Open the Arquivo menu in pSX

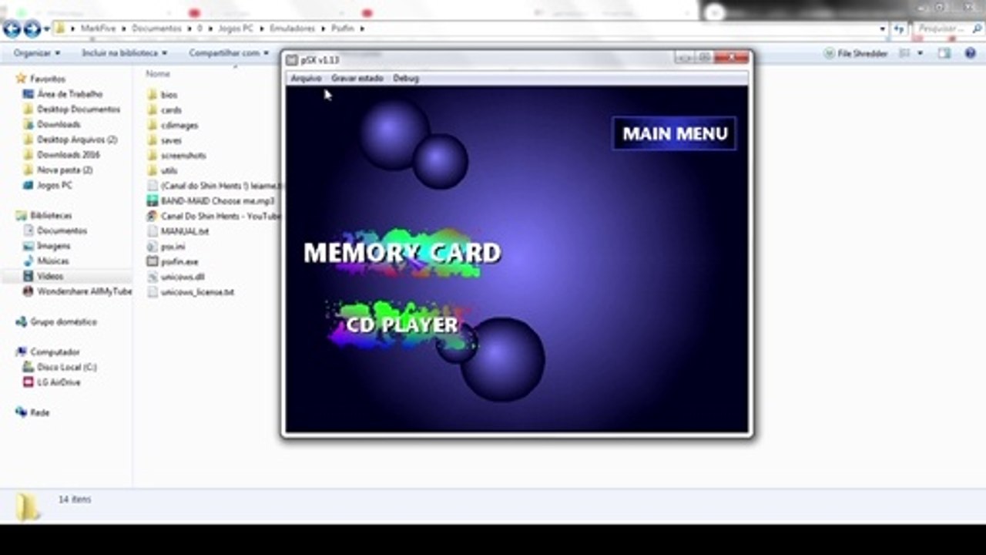coord(306,79)
